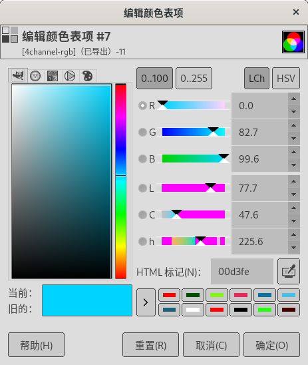Decrease the h value with down arrow
This screenshot has width=308, height=365.
tap(294, 248)
